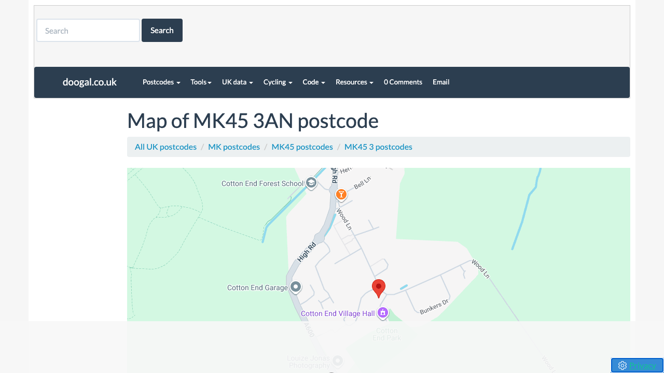Expand the Cycling menu
This screenshot has width=664, height=373.
pos(278,82)
